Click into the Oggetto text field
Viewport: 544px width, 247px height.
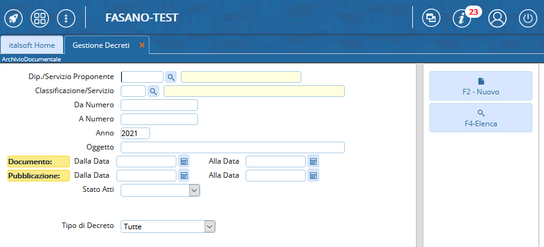(233, 147)
